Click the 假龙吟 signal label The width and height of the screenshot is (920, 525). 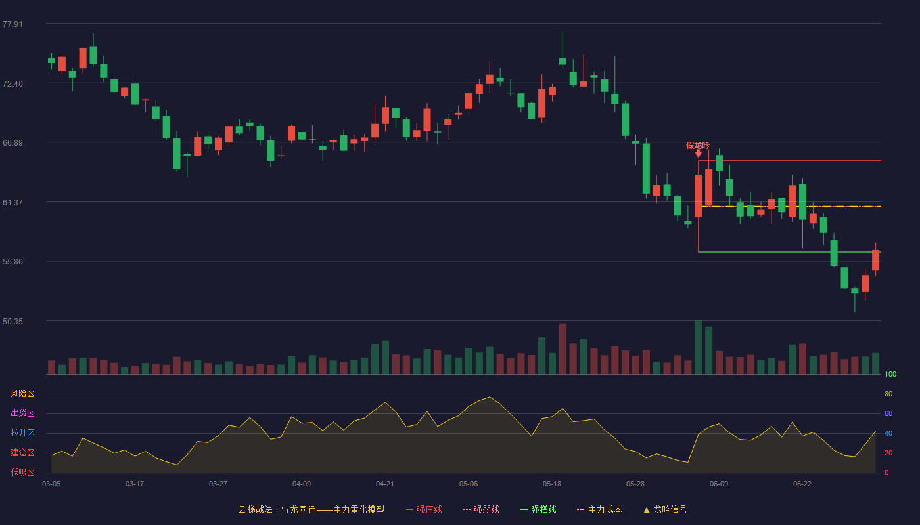point(698,145)
